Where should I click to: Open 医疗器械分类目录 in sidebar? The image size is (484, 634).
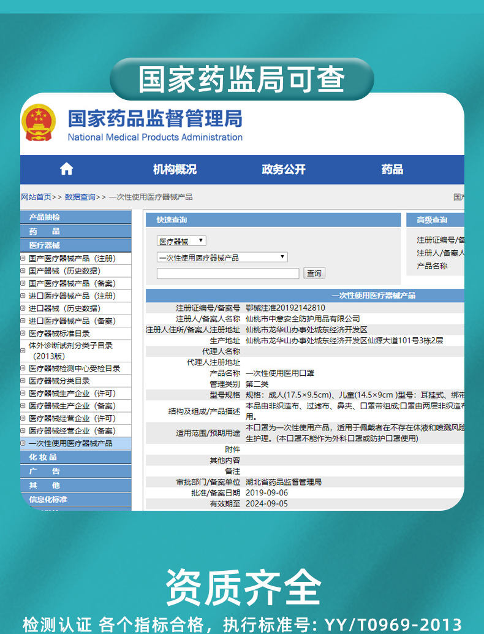pos(59,381)
